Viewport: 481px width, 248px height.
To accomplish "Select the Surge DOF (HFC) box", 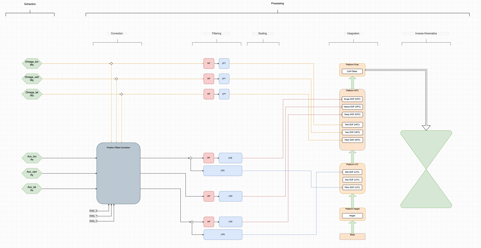I will click(x=352, y=99).
